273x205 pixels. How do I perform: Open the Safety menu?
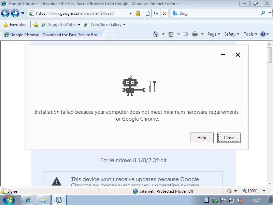pos(232,34)
